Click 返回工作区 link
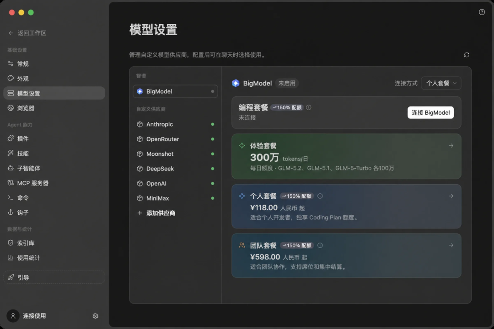Screen dimensions: 494x329 coord(32,33)
